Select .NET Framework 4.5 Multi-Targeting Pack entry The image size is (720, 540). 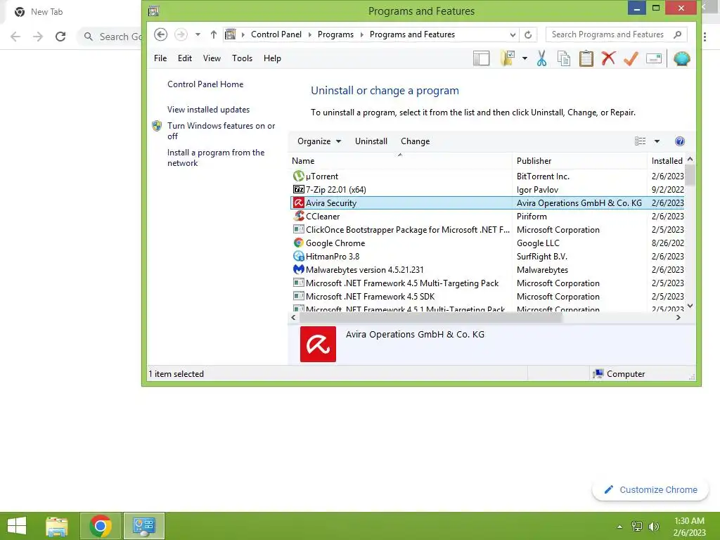[x=487, y=283]
